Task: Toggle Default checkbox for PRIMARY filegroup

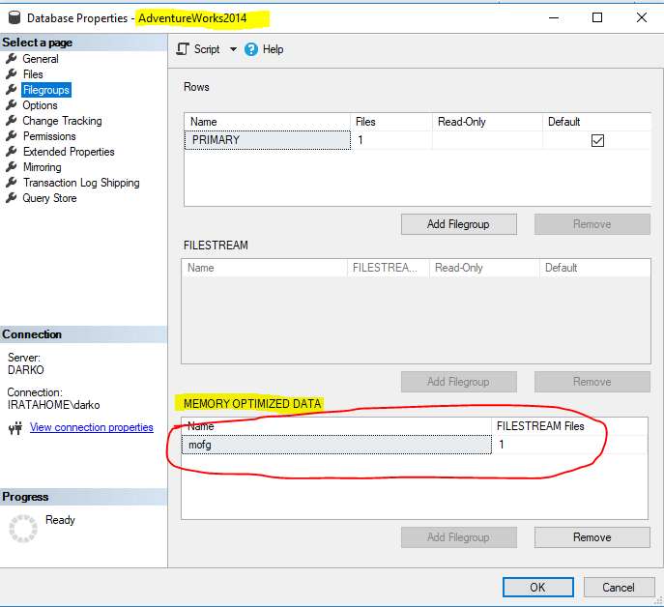Action: (597, 140)
